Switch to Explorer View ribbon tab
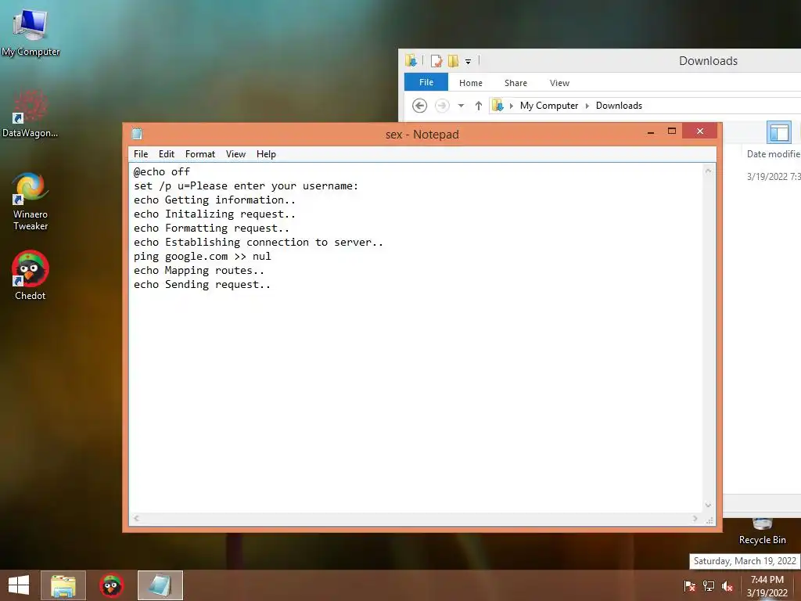The width and height of the screenshot is (801, 601). tap(559, 83)
